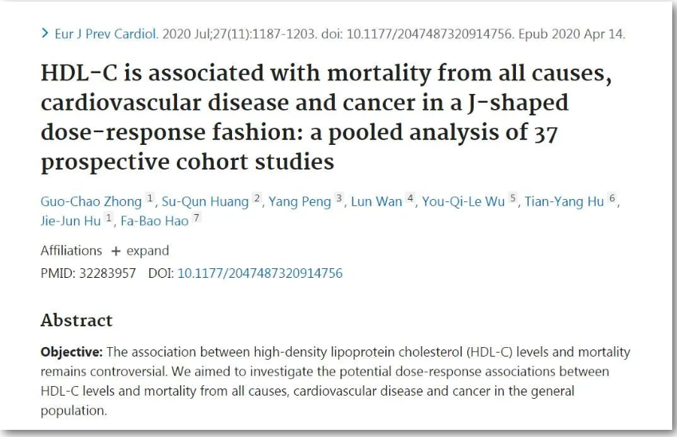Click affiliation superscript 2 after Su-Qun Huang
The image size is (677, 437).
point(257,198)
